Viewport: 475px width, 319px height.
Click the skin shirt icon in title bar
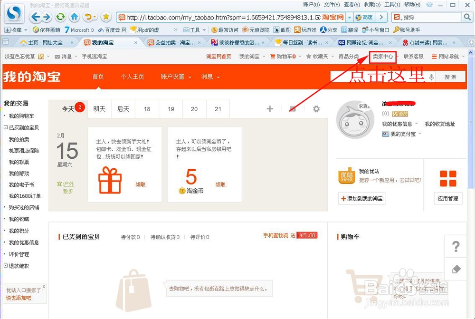pos(429,5)
